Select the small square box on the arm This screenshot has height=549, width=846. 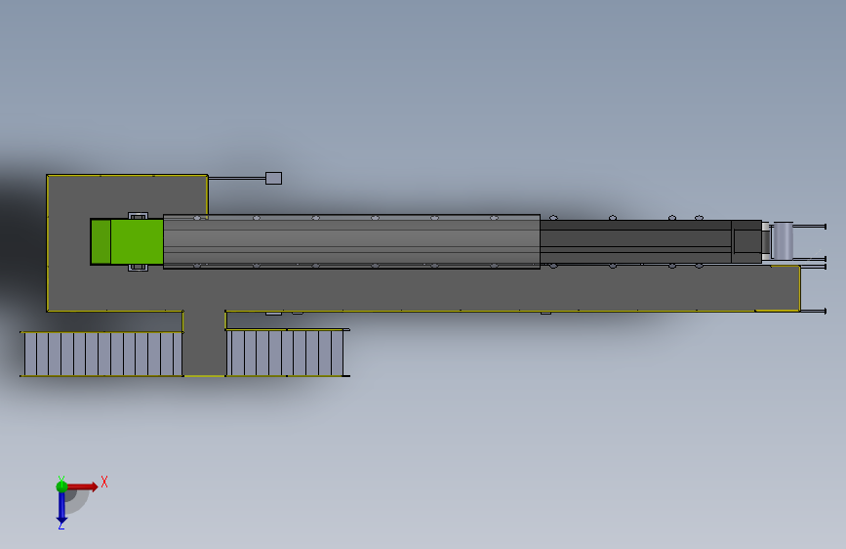point(273,178)
